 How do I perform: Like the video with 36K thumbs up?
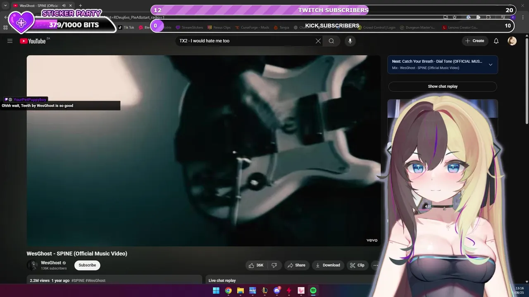tap(256, 265)
